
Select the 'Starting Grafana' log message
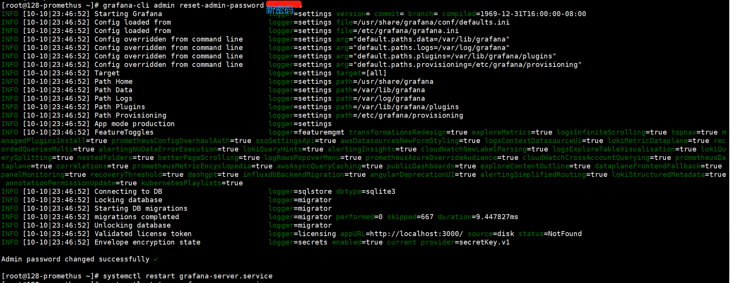[128, 14]
